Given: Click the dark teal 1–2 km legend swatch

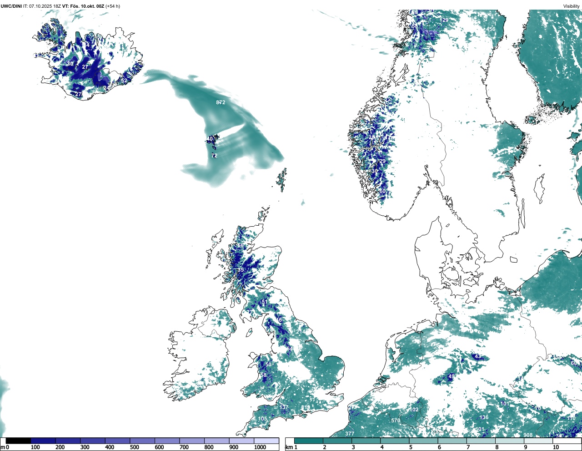Looking at the screenshot, I should coord(309,441).
